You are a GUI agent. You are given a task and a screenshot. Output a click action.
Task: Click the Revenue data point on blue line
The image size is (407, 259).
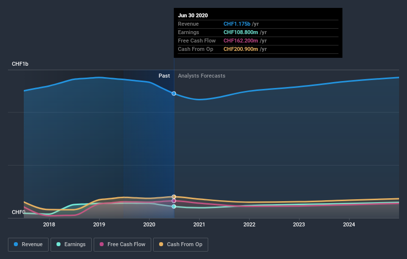tap(174, 93)
